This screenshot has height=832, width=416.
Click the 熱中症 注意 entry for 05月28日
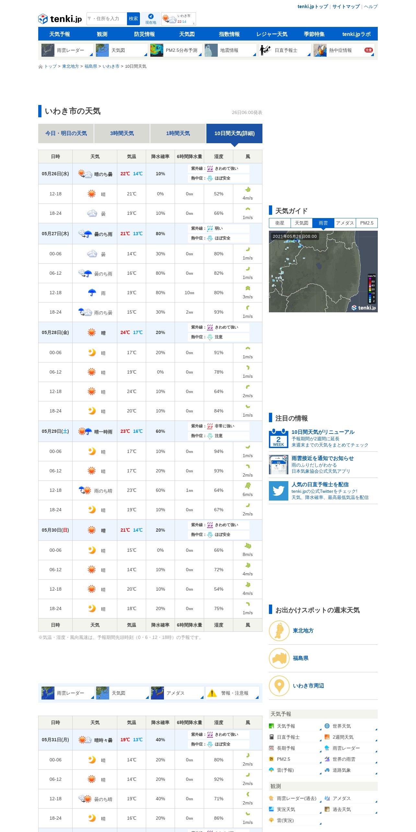219,337
